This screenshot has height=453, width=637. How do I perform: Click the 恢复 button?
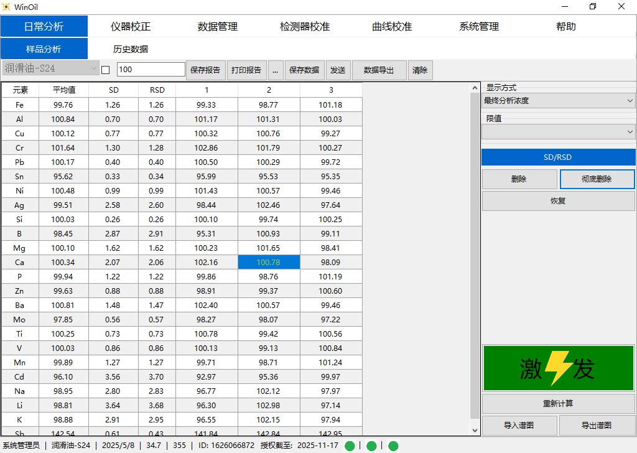coord(558,201)
